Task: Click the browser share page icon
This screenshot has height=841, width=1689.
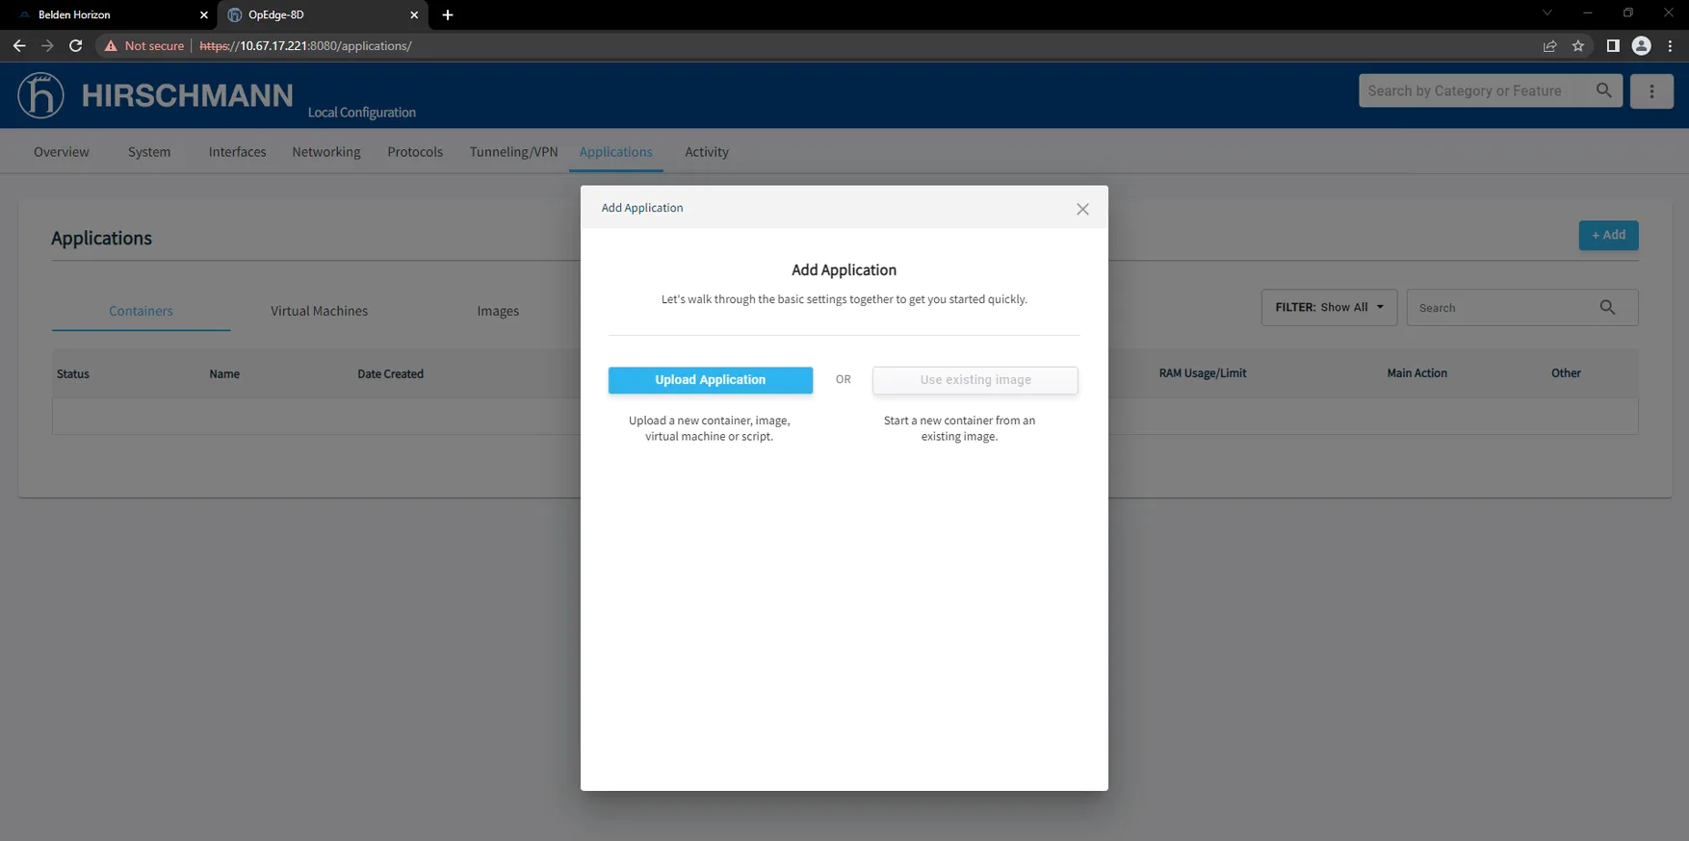Action: (x=1549, y=45)
